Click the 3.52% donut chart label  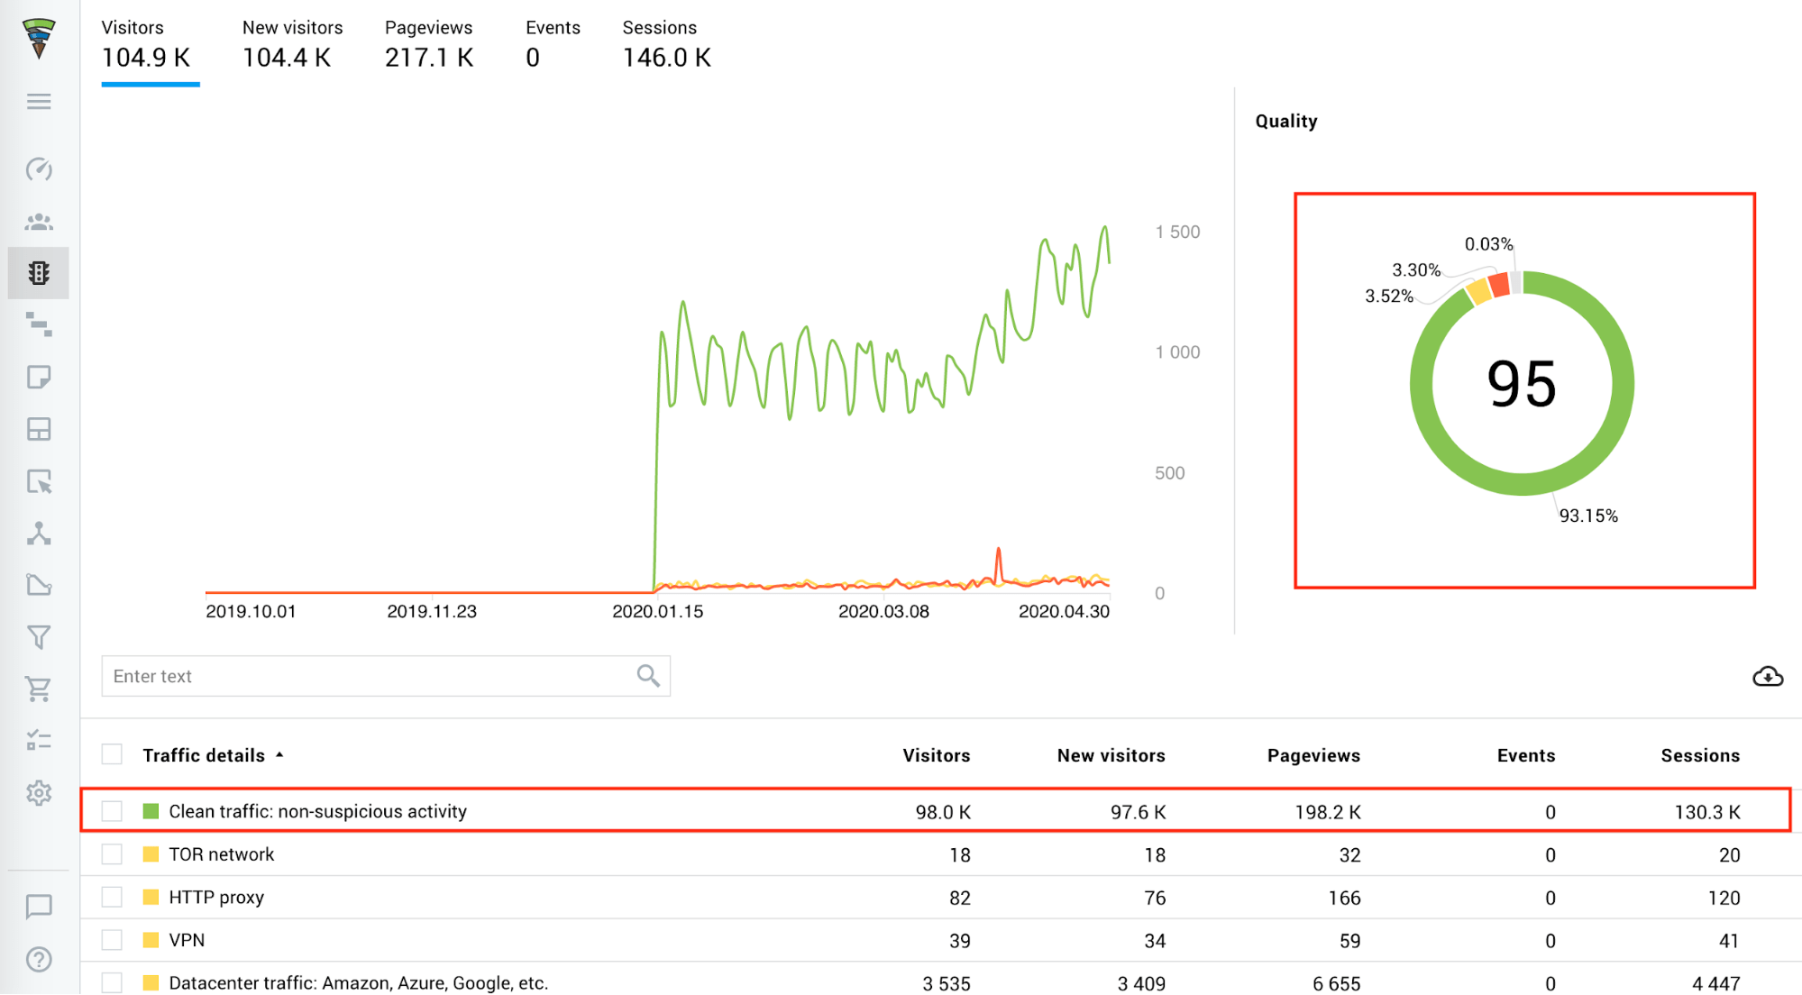coord(1388,296)
